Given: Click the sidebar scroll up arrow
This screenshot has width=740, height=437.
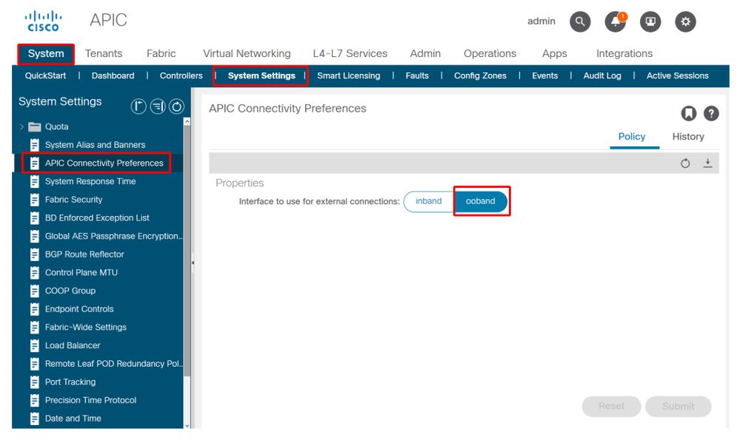Looking at the screenshot, I should point(187,121).
